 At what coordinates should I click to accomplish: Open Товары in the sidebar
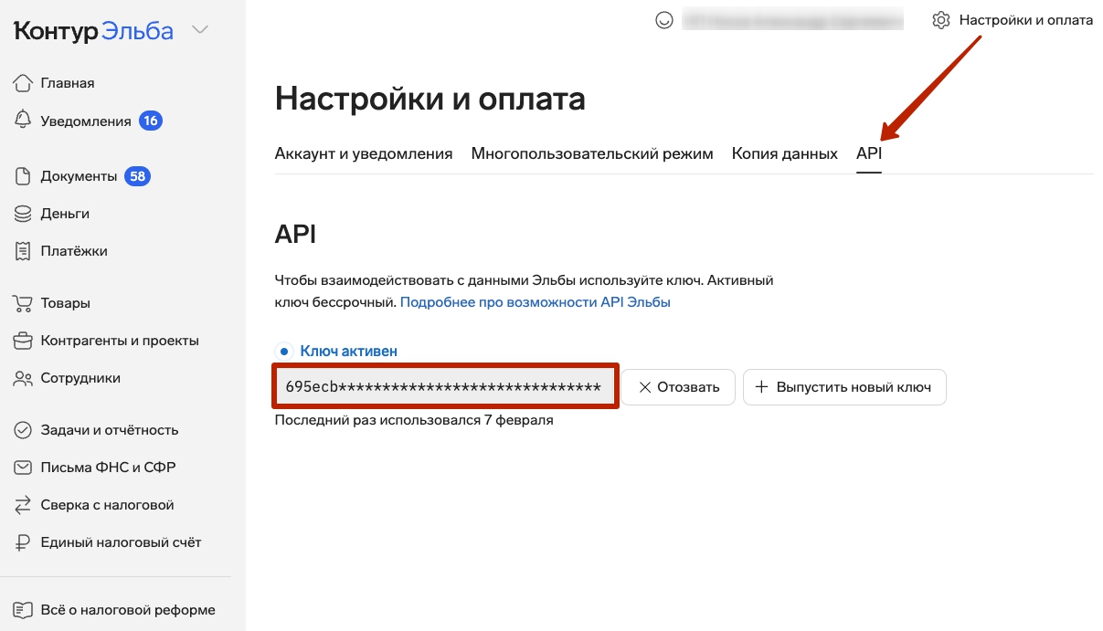pyautogui.click(x=66, y=303)
